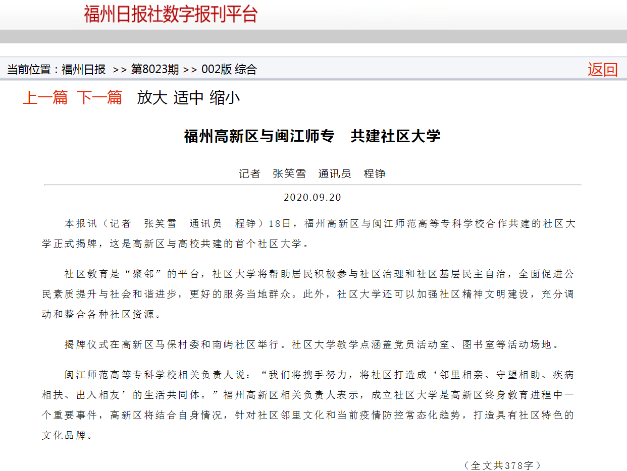The image size is (627, 471).
Task: Click the 返回 link
Action: click(x=603, y=70)
